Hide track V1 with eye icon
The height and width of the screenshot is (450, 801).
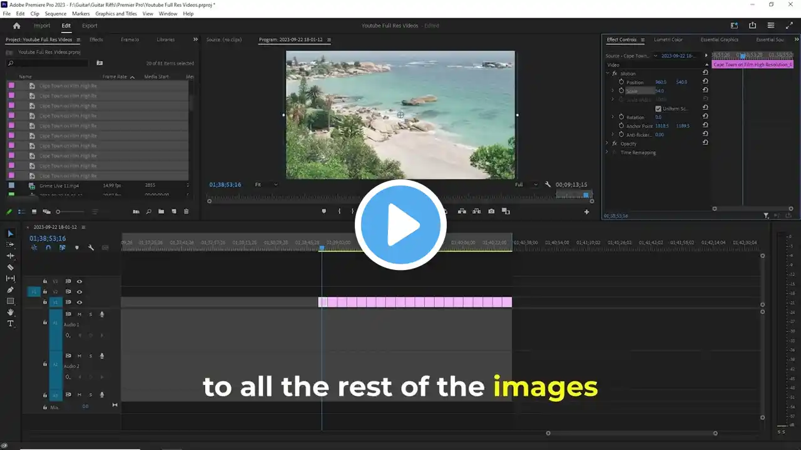click(79, 302)
